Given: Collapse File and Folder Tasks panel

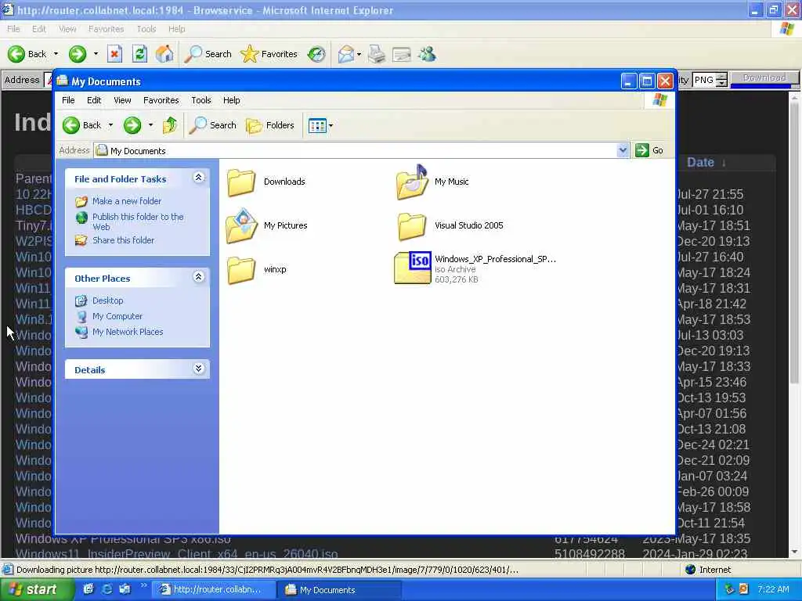Looking at the screenshot, I should click(x=198, y=178).
